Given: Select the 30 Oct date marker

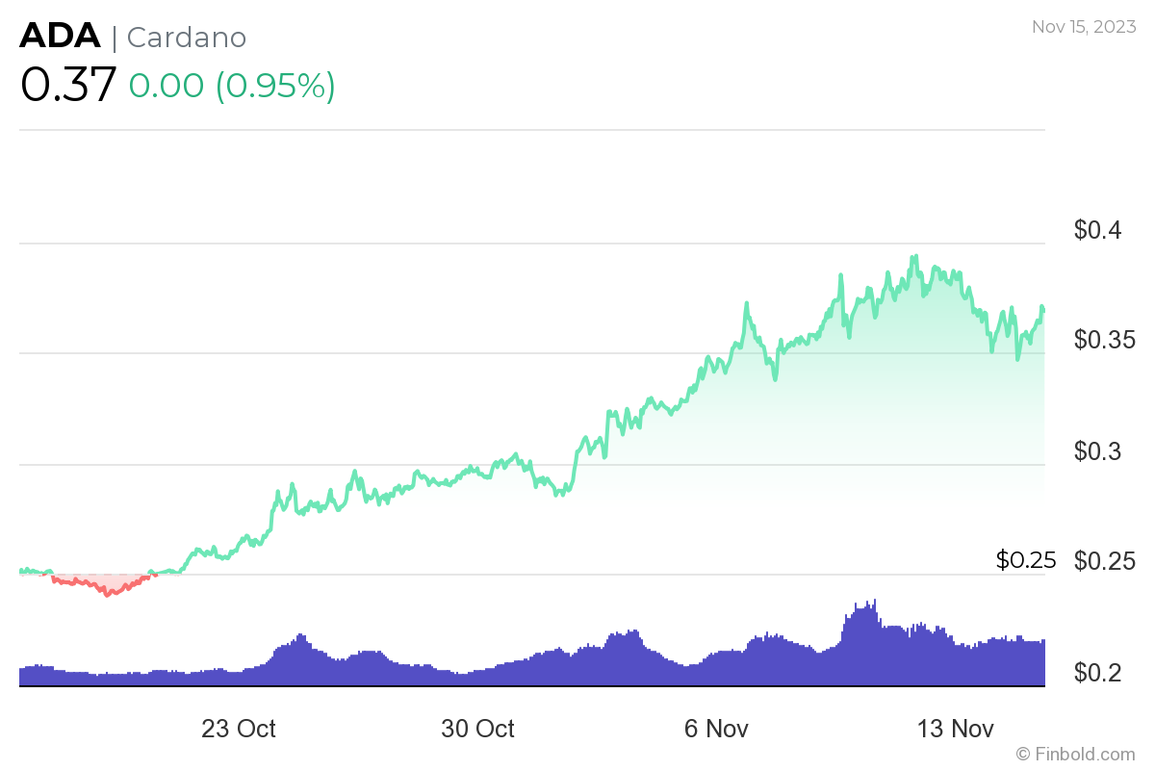Looking at the screenshot, I should coord(477,729).
